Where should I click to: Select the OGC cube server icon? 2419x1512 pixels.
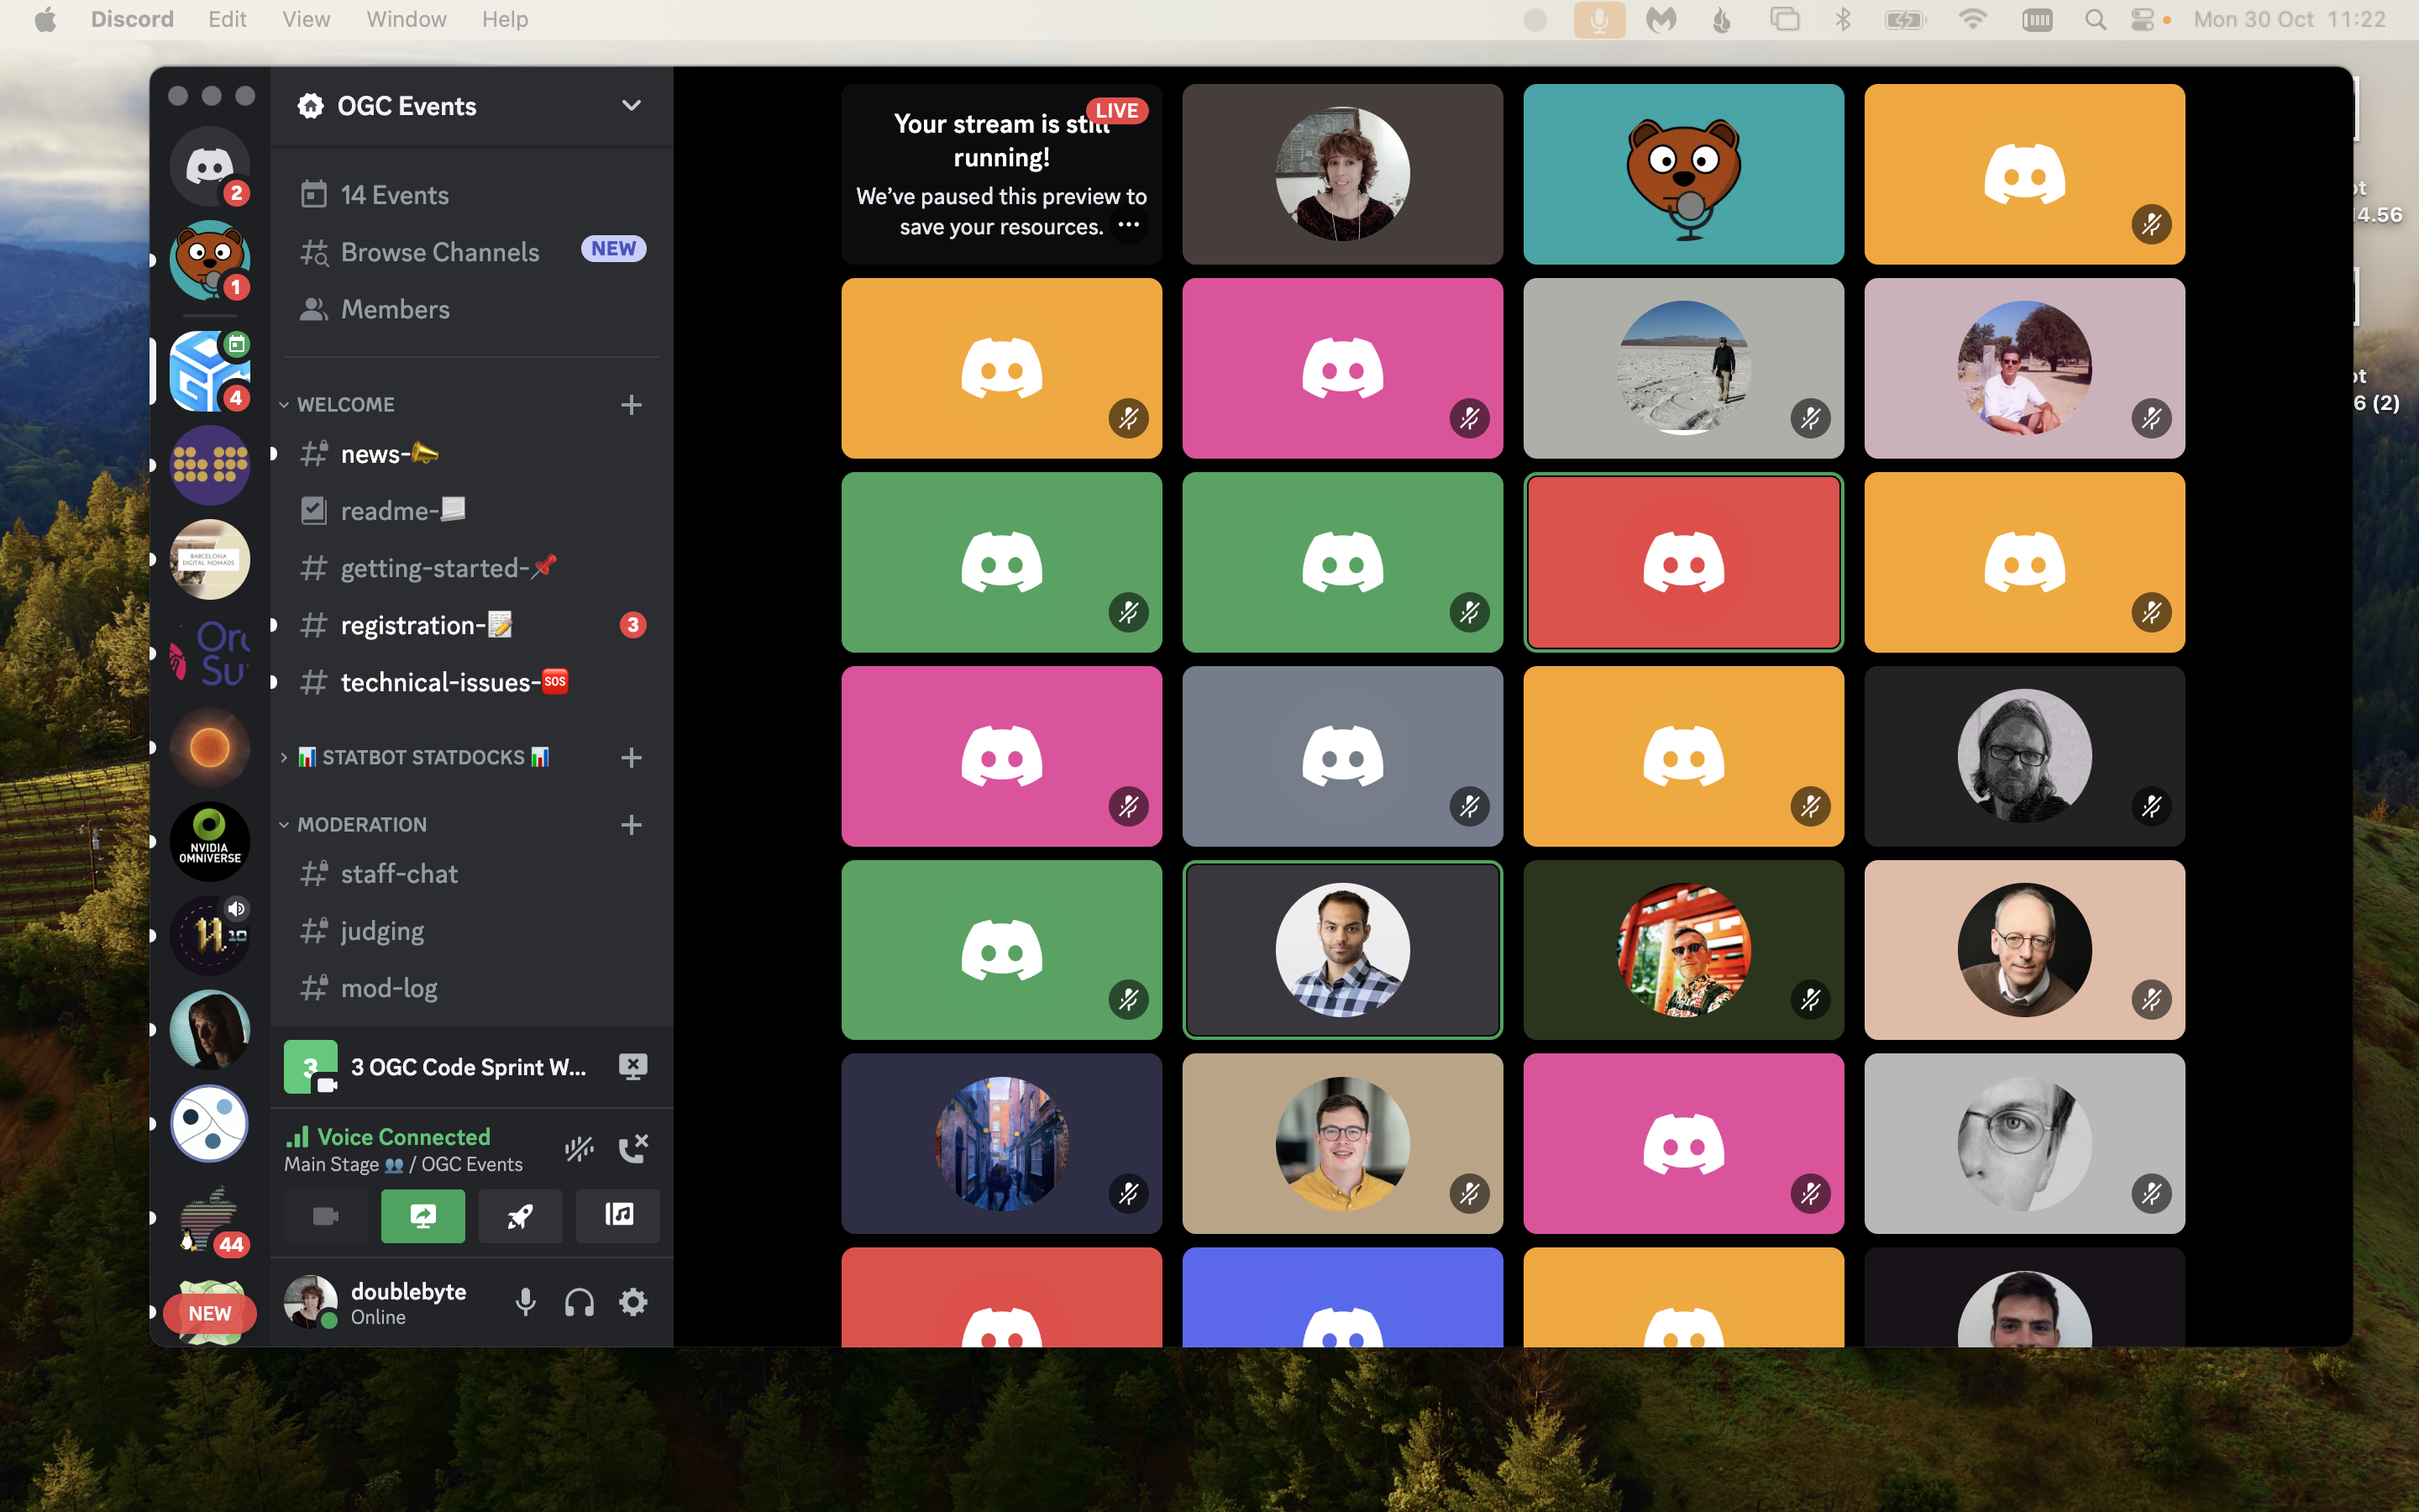[x=209, y=371]
